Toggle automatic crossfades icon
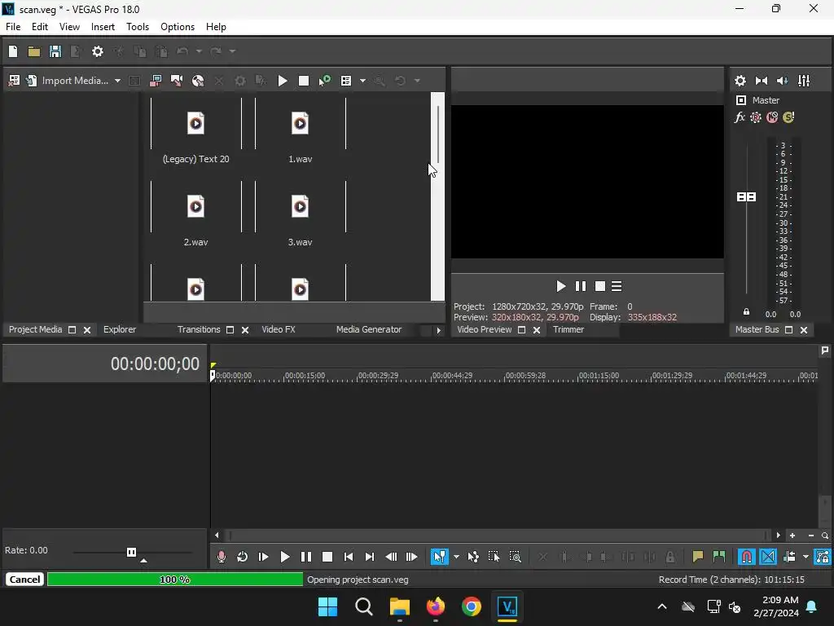 (x=768, y=557)
